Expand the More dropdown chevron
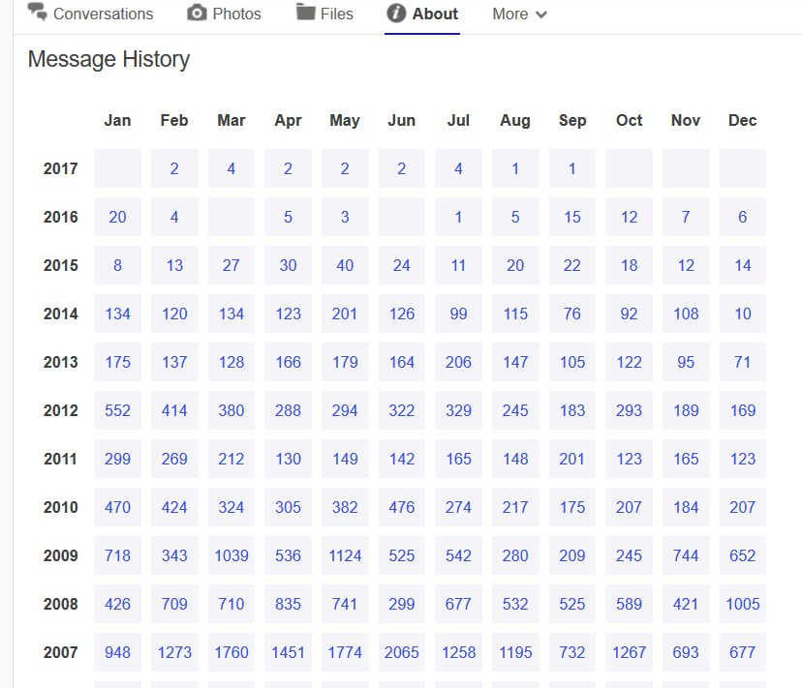 click(541, 15)
